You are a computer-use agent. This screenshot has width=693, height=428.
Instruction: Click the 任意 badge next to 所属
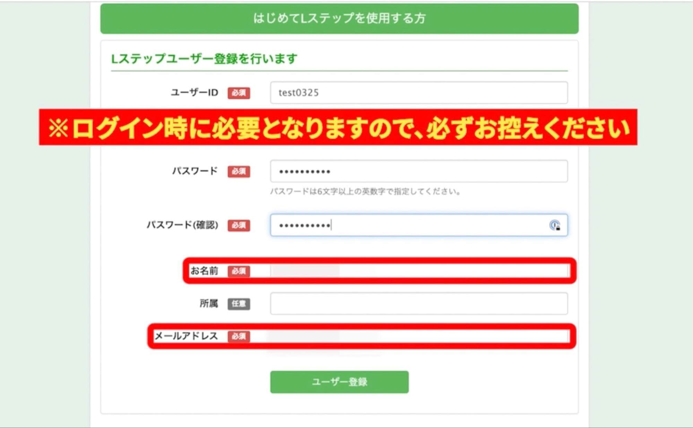click(x=239, y=304)
